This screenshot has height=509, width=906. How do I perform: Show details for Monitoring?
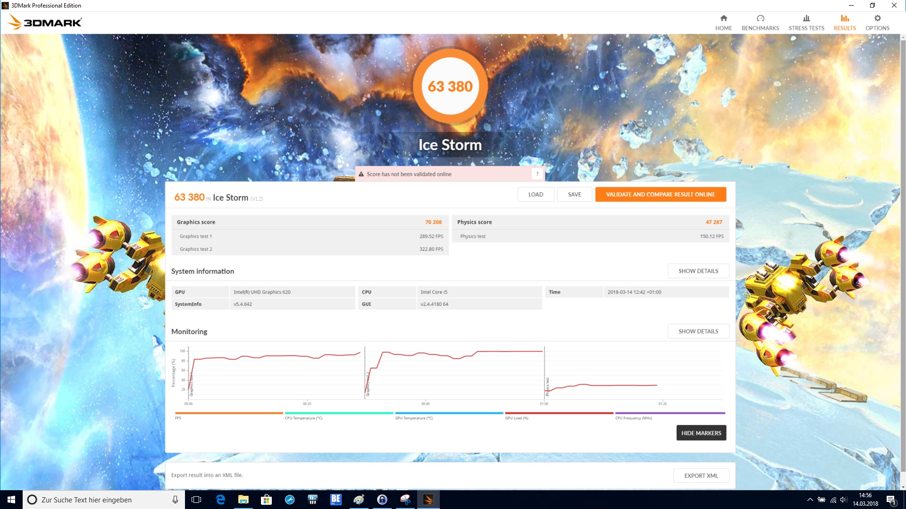click(698, 331)
